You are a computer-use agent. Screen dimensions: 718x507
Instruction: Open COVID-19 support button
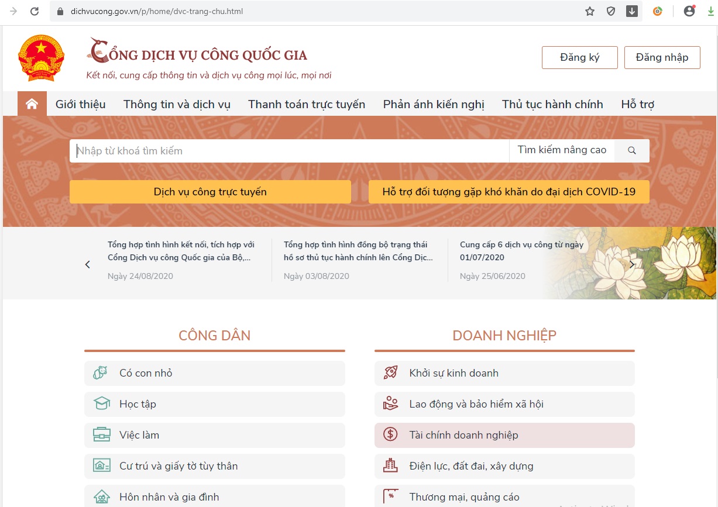coord(509,192)
